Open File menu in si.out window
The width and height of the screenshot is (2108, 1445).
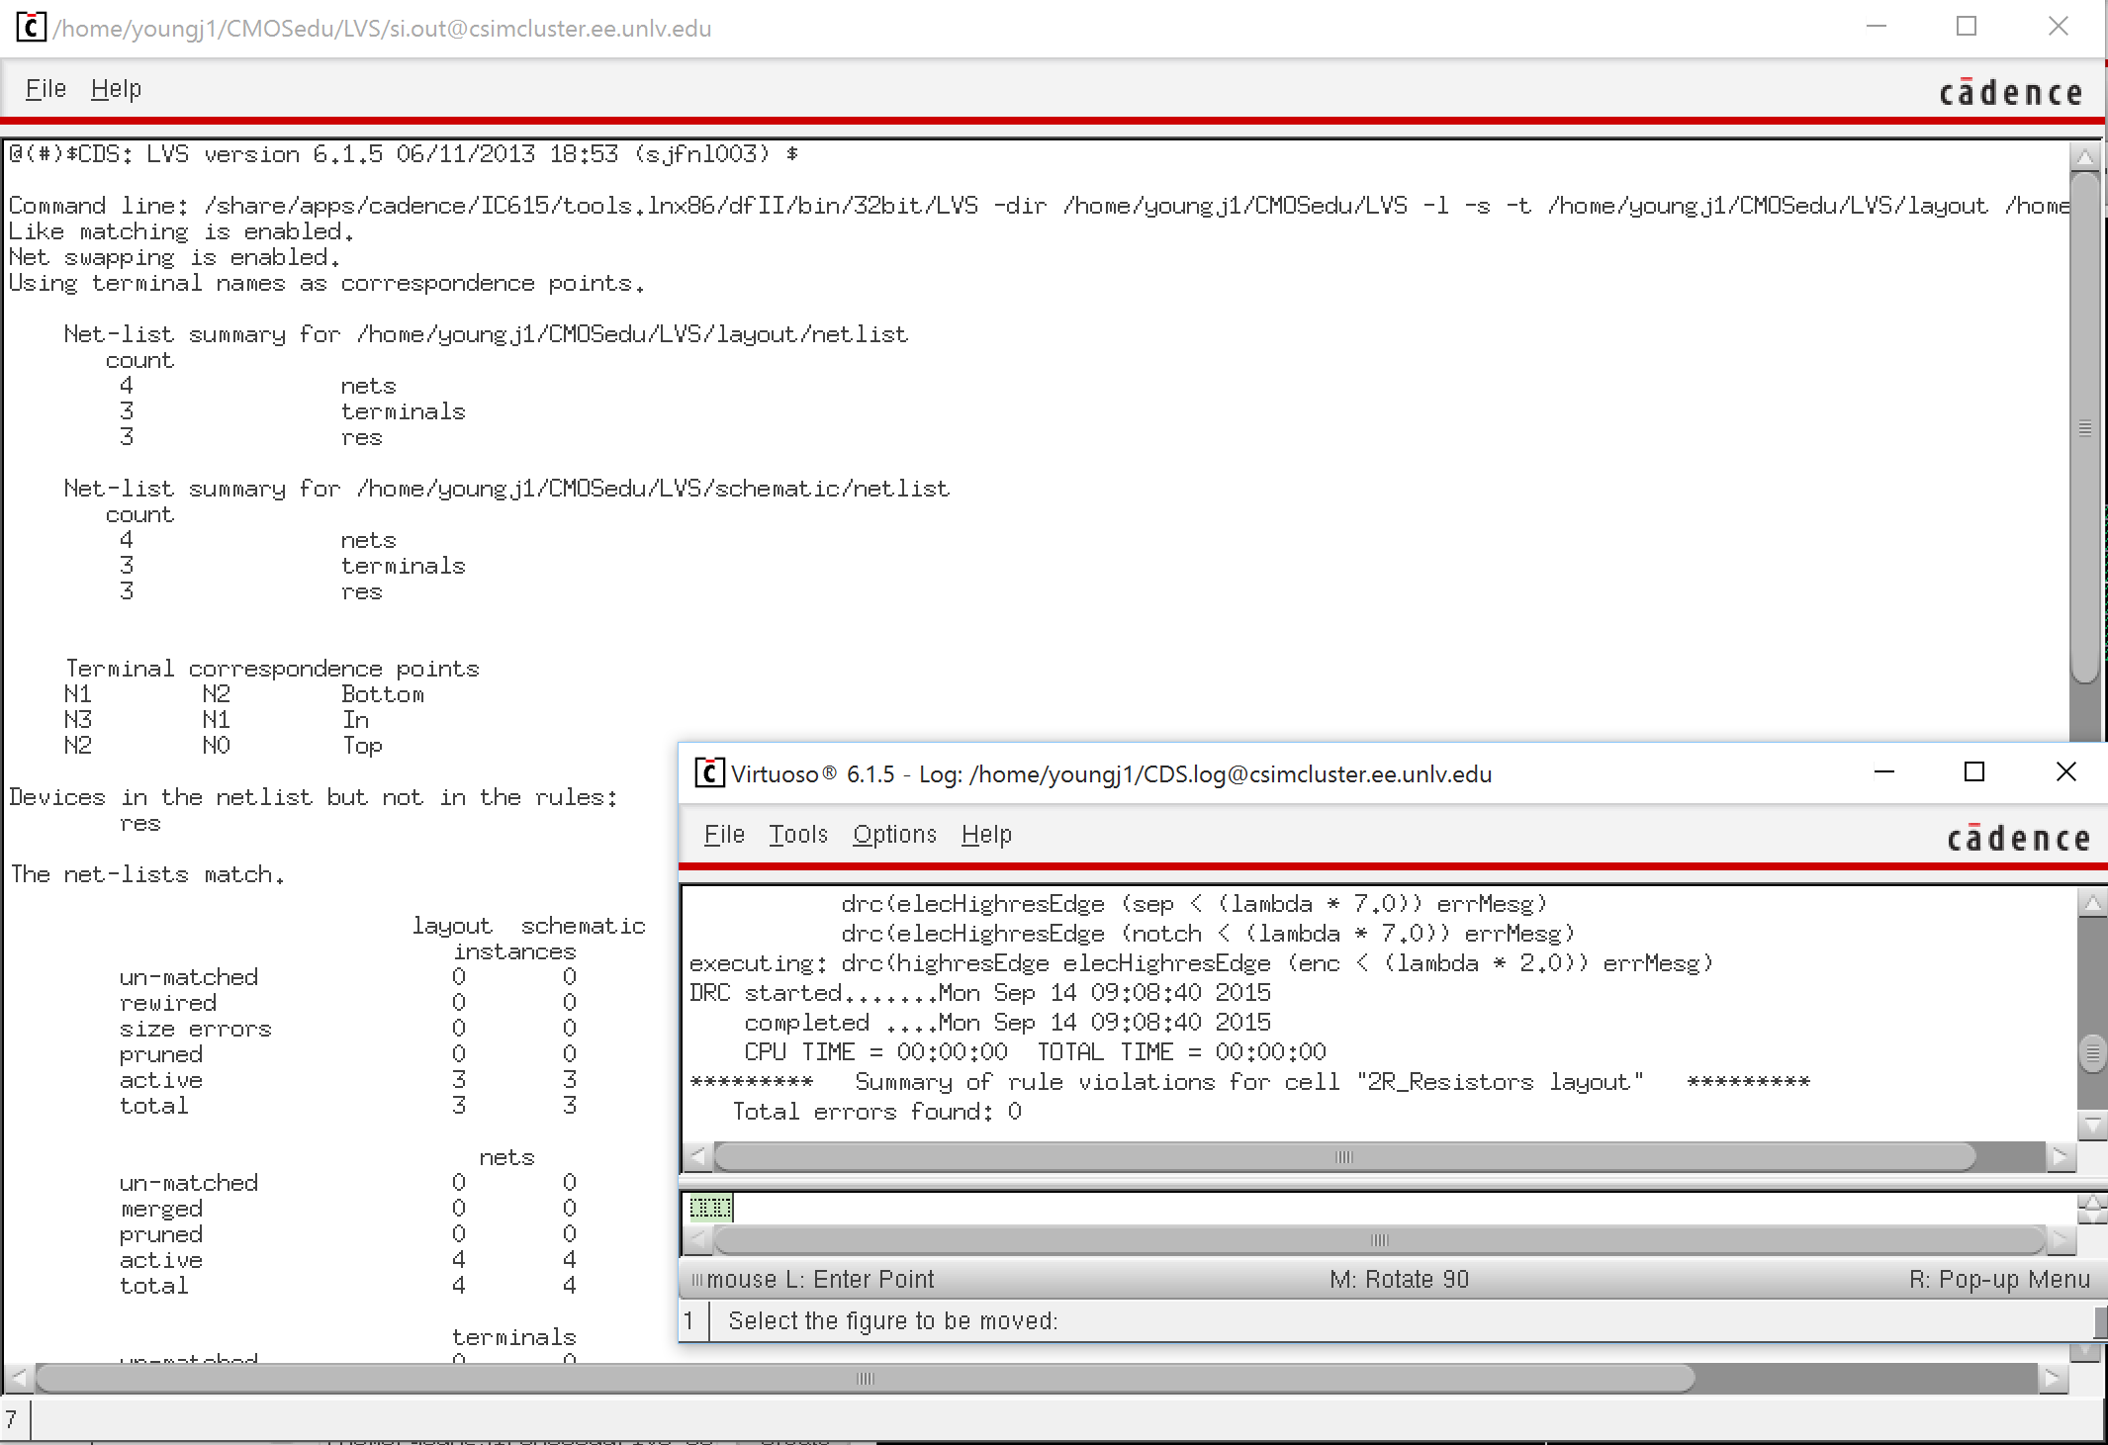[46, 89]
